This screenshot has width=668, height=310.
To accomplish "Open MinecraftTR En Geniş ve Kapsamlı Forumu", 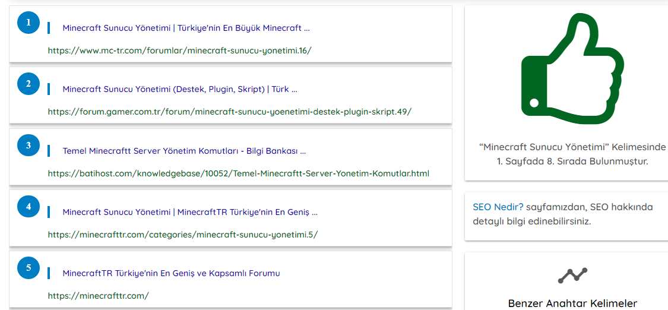I will point(171,273).
